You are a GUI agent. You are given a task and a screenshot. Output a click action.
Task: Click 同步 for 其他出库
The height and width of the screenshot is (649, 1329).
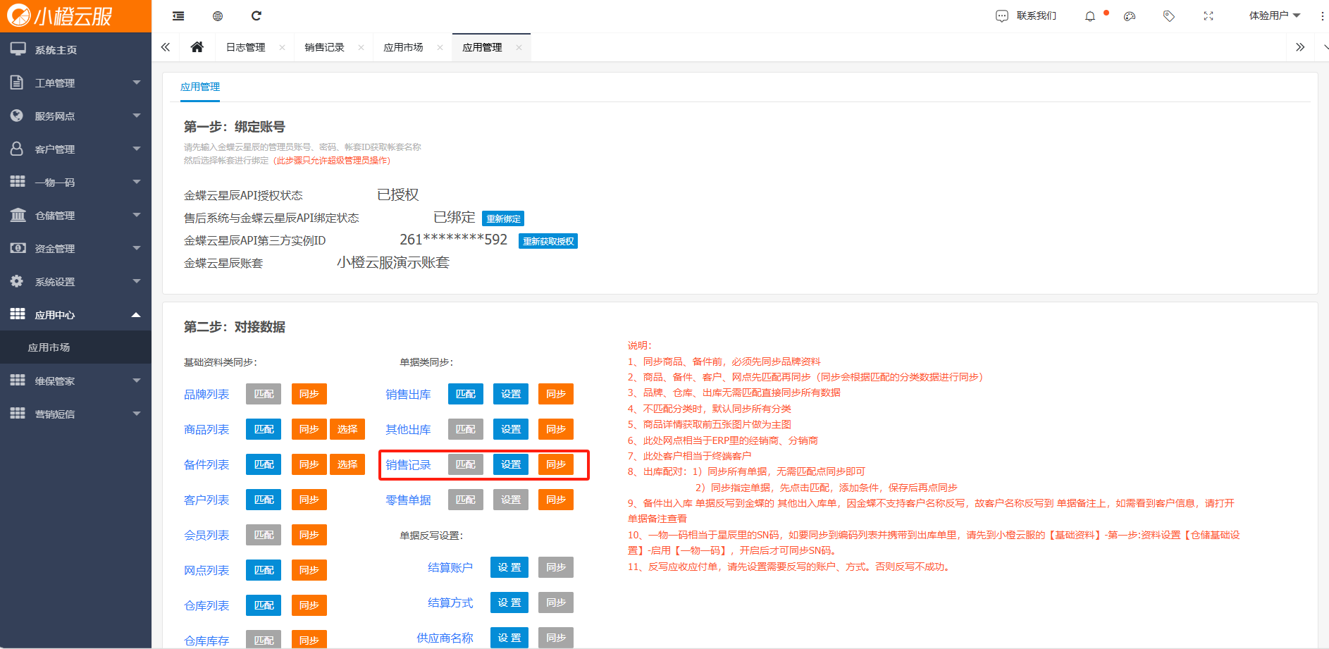pyautogui.click(x=556, y=429)
